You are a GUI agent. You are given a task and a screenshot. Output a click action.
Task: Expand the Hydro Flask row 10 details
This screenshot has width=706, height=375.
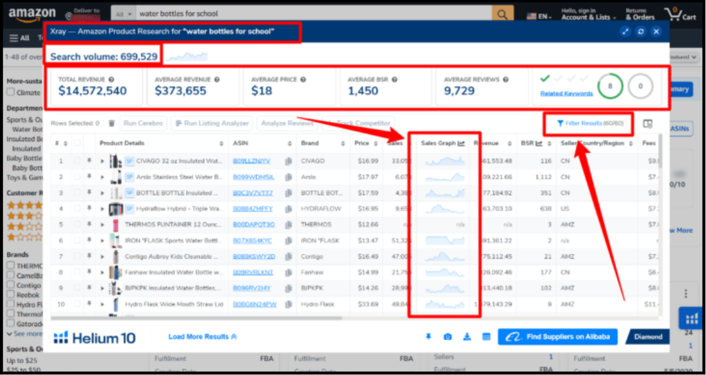(x=101, y=304)
